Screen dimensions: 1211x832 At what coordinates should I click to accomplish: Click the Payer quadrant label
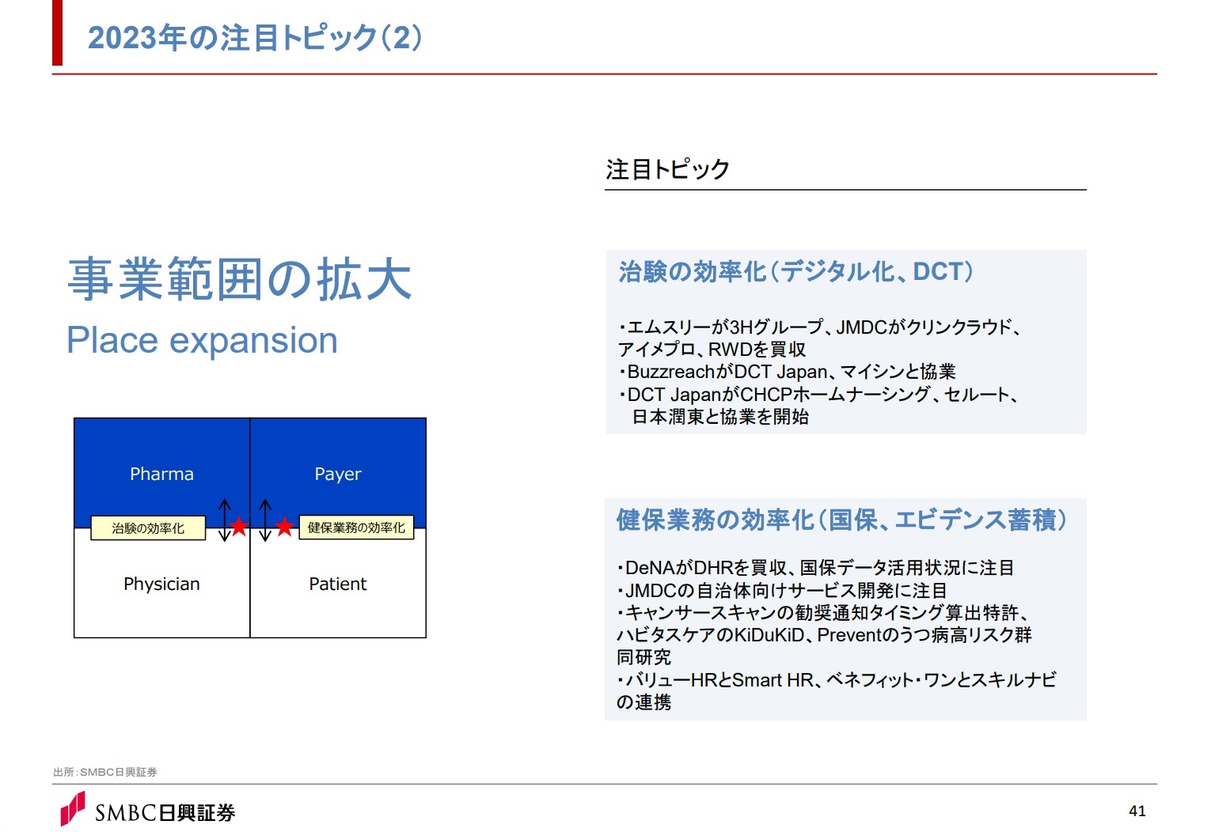[338, 474]
